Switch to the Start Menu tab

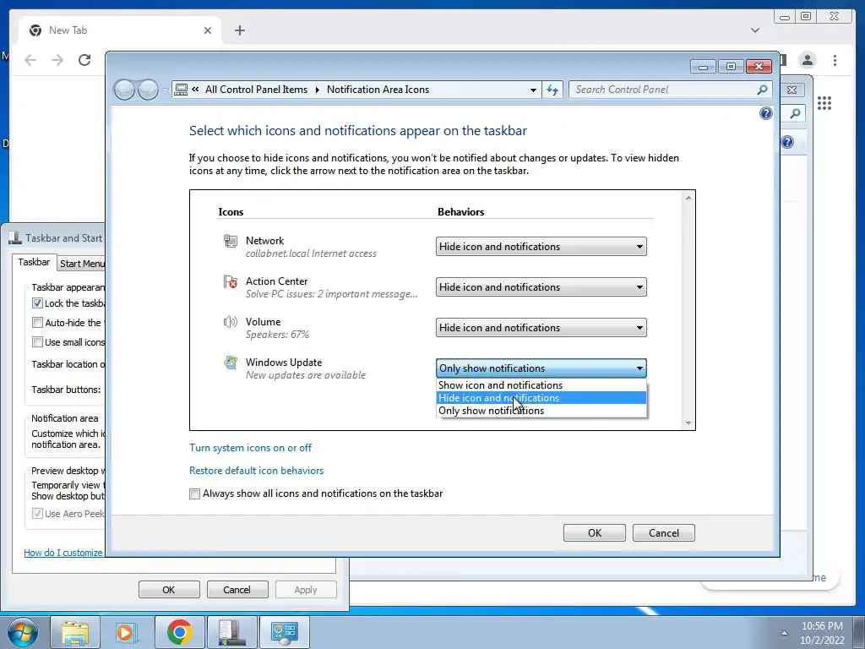pyautogui.click(x=82, y=264)
